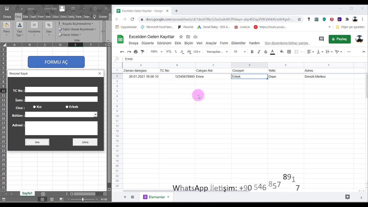Open the font Varsayılan dropdown
This screenshot has width=368, height=207.
[x=217, y=52]
